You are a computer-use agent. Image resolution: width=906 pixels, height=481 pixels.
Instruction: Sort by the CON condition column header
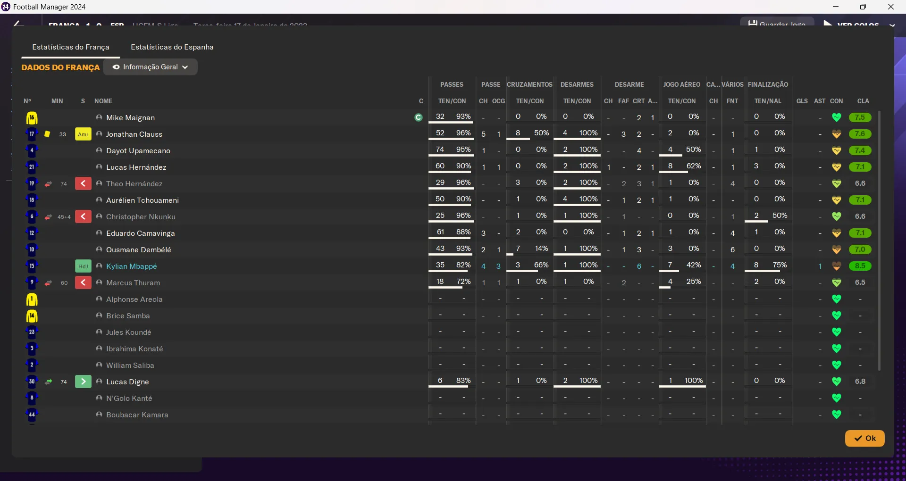tap(837, 101)
